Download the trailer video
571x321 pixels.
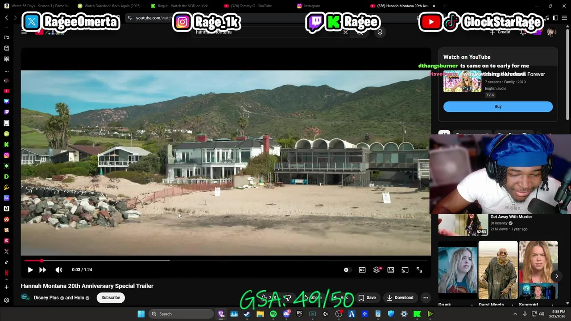400,297
